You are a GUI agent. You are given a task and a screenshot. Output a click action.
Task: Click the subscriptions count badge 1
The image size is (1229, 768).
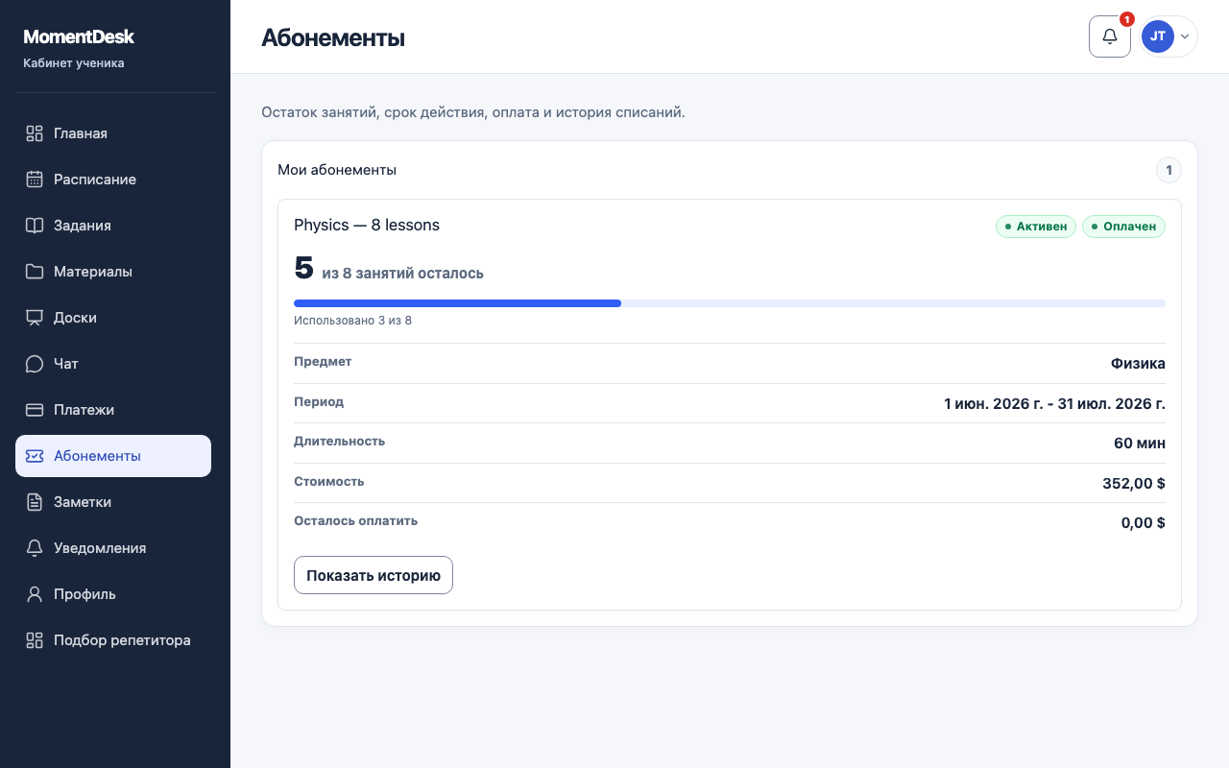point(1169,171)
